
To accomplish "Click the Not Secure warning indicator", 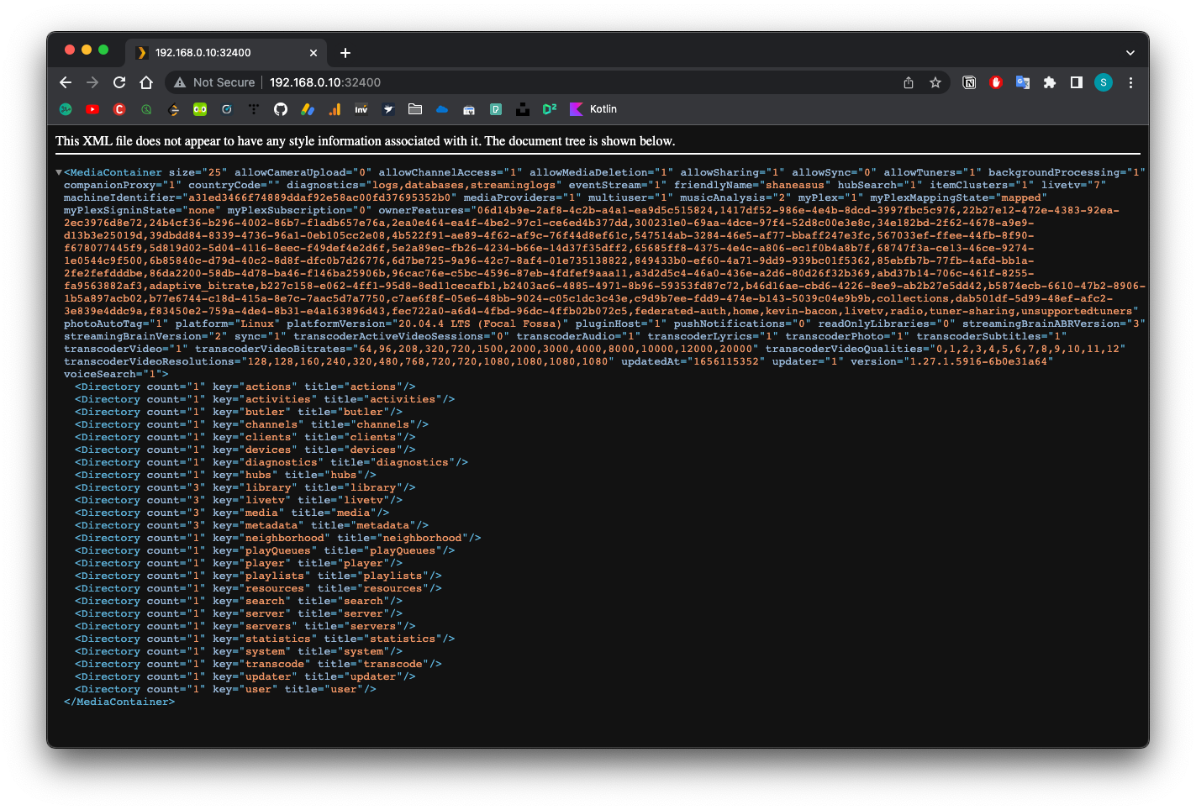I will click(214, 82).
